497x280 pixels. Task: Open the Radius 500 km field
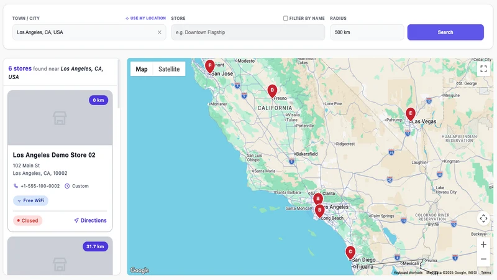367,32
